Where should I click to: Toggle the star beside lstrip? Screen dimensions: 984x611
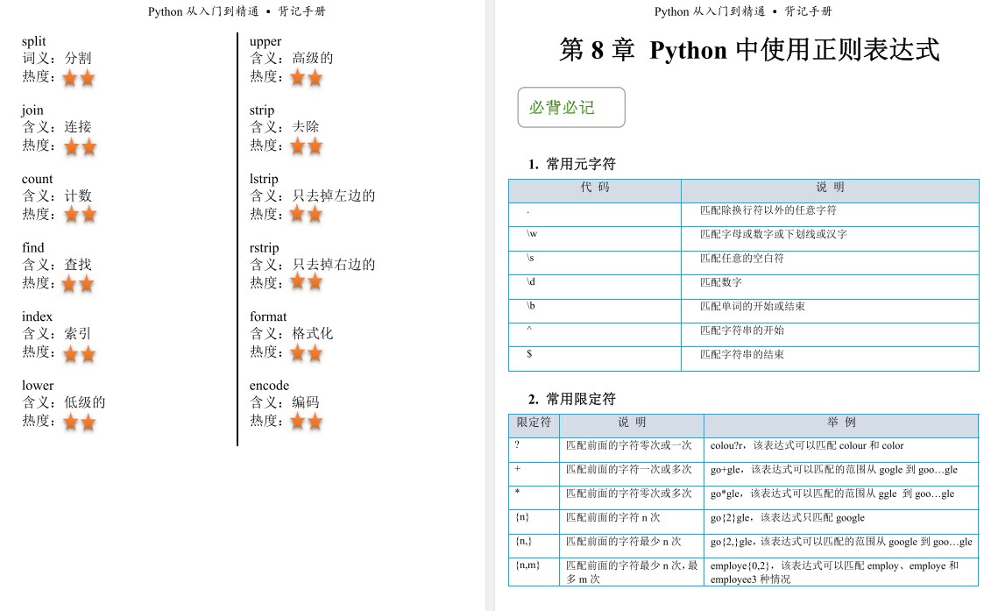coord(306,215)
